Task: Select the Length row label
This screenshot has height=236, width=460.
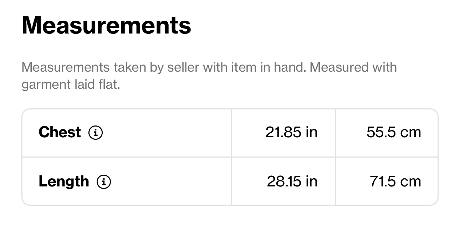Action: 63,181
